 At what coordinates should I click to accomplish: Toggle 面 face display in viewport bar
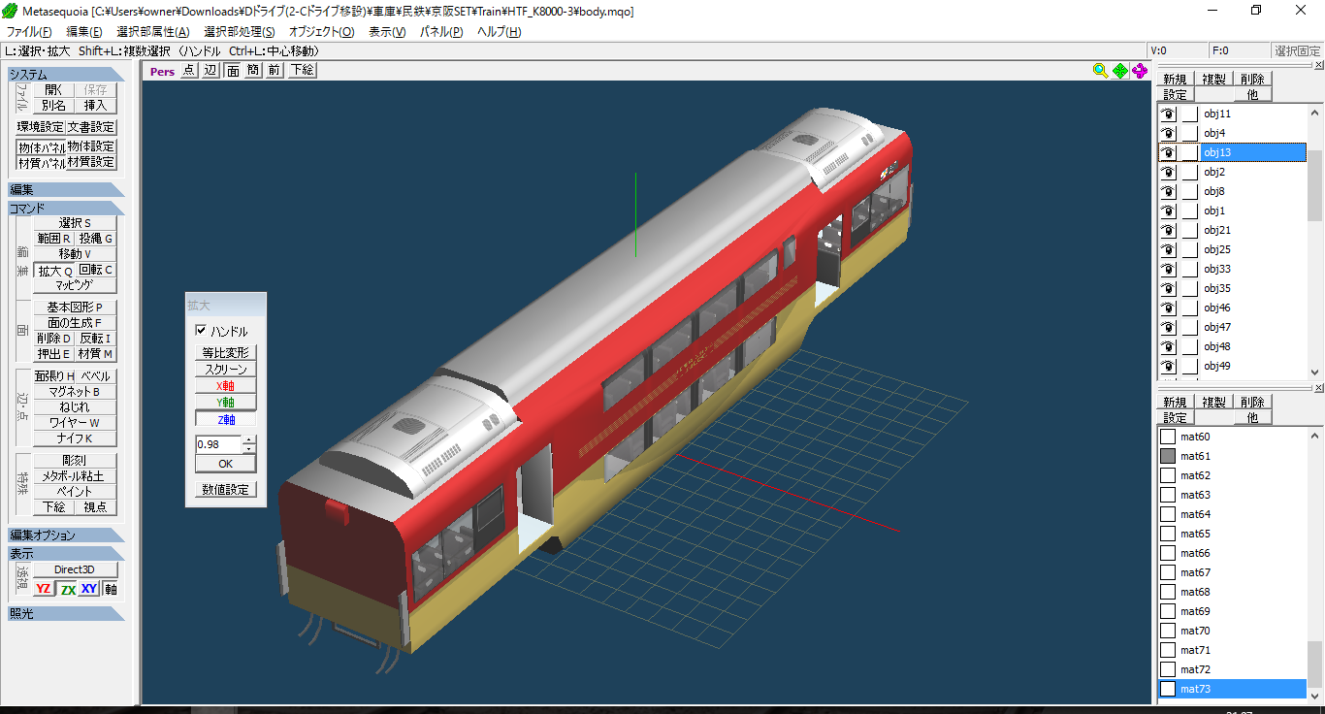(x=233, y=70)
